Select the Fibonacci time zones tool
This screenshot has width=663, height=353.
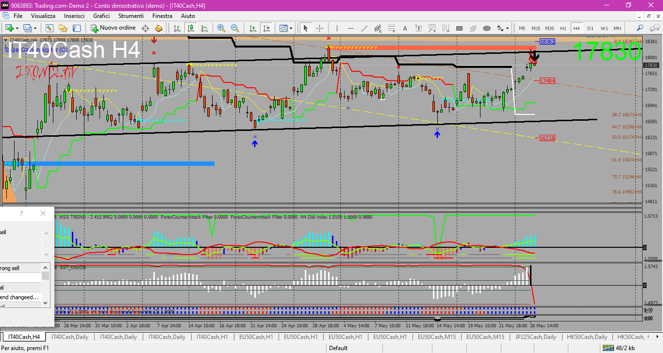[446, 28]
